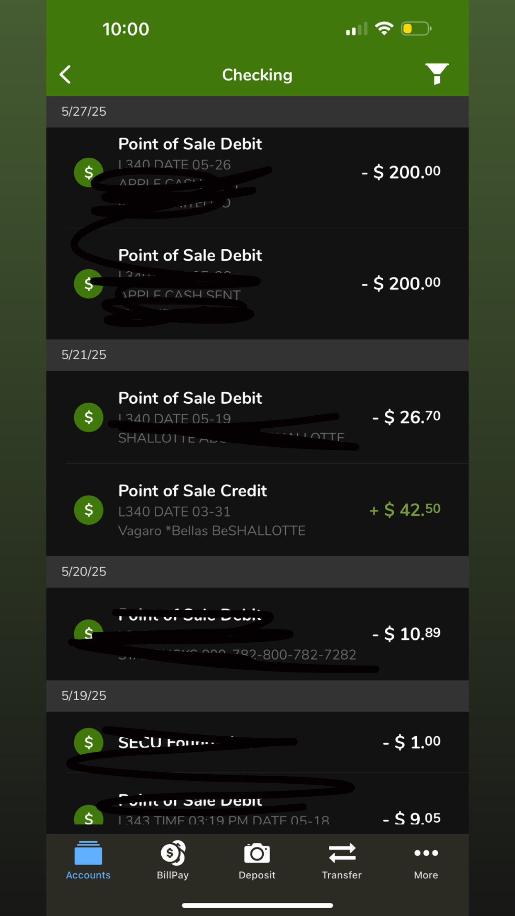Tap the Checking header title
Viewport: 515px width, 916px height.
click(257, 75)
